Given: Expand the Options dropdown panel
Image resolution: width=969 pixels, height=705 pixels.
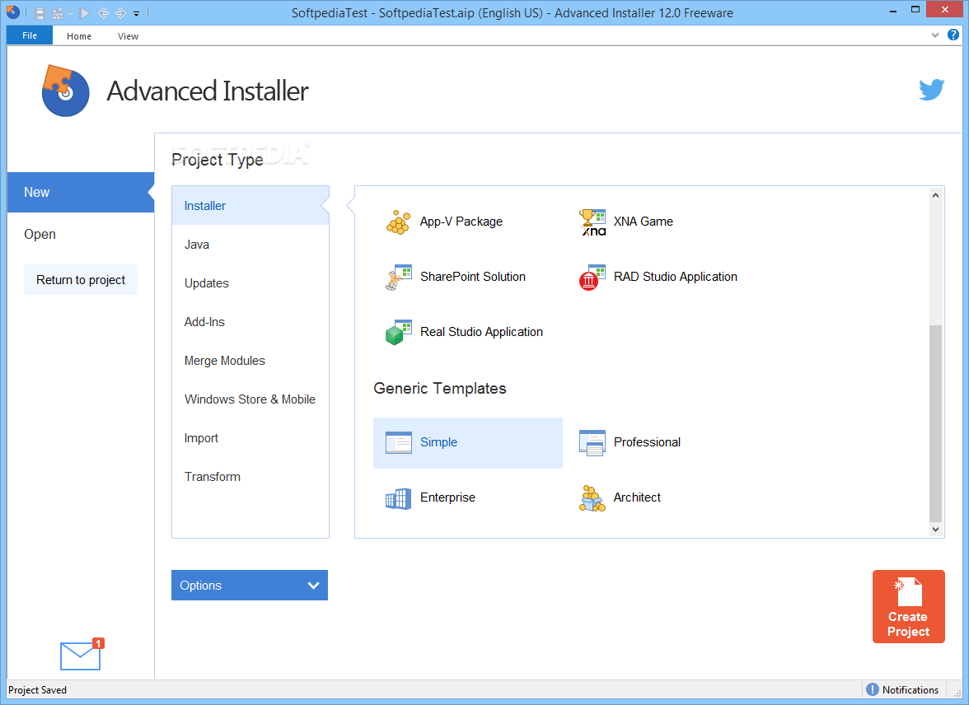Looking at the screenshot, I should click(250, 585).
